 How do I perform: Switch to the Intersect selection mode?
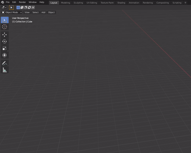click(x=33, y=7)
